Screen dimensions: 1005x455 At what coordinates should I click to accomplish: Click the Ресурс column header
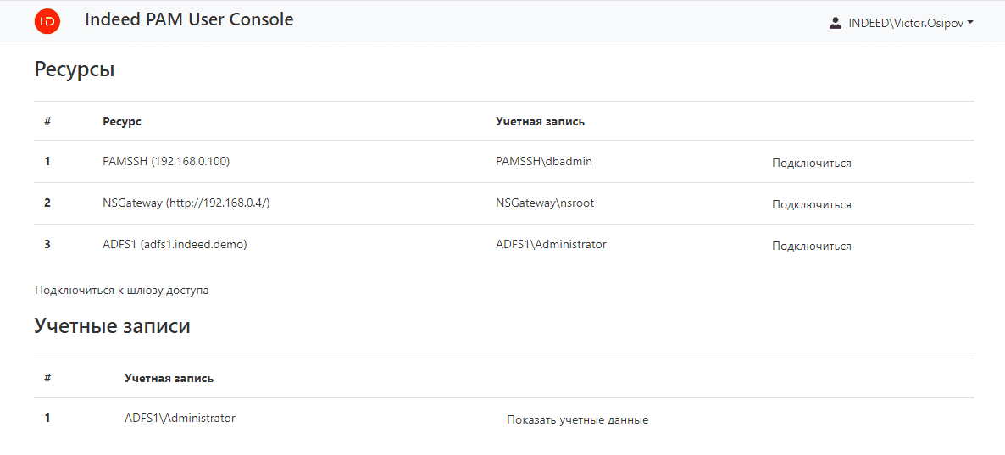(121, 121)
